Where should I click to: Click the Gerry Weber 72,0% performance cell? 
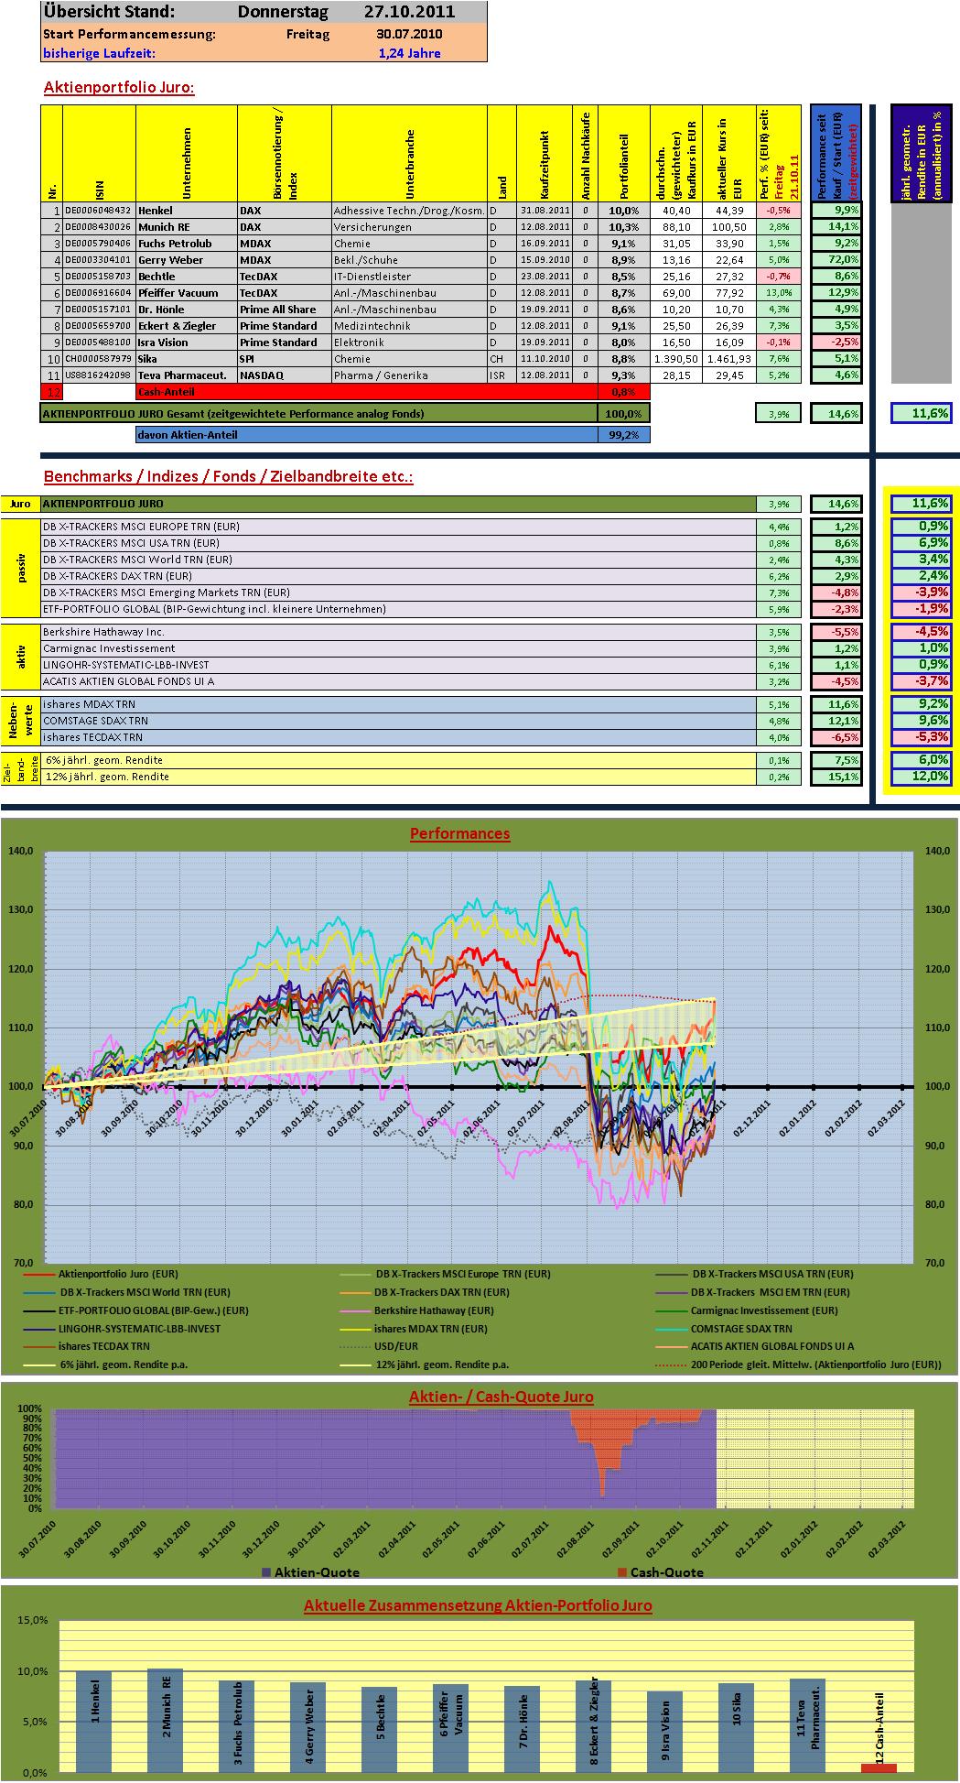[836, 260]
